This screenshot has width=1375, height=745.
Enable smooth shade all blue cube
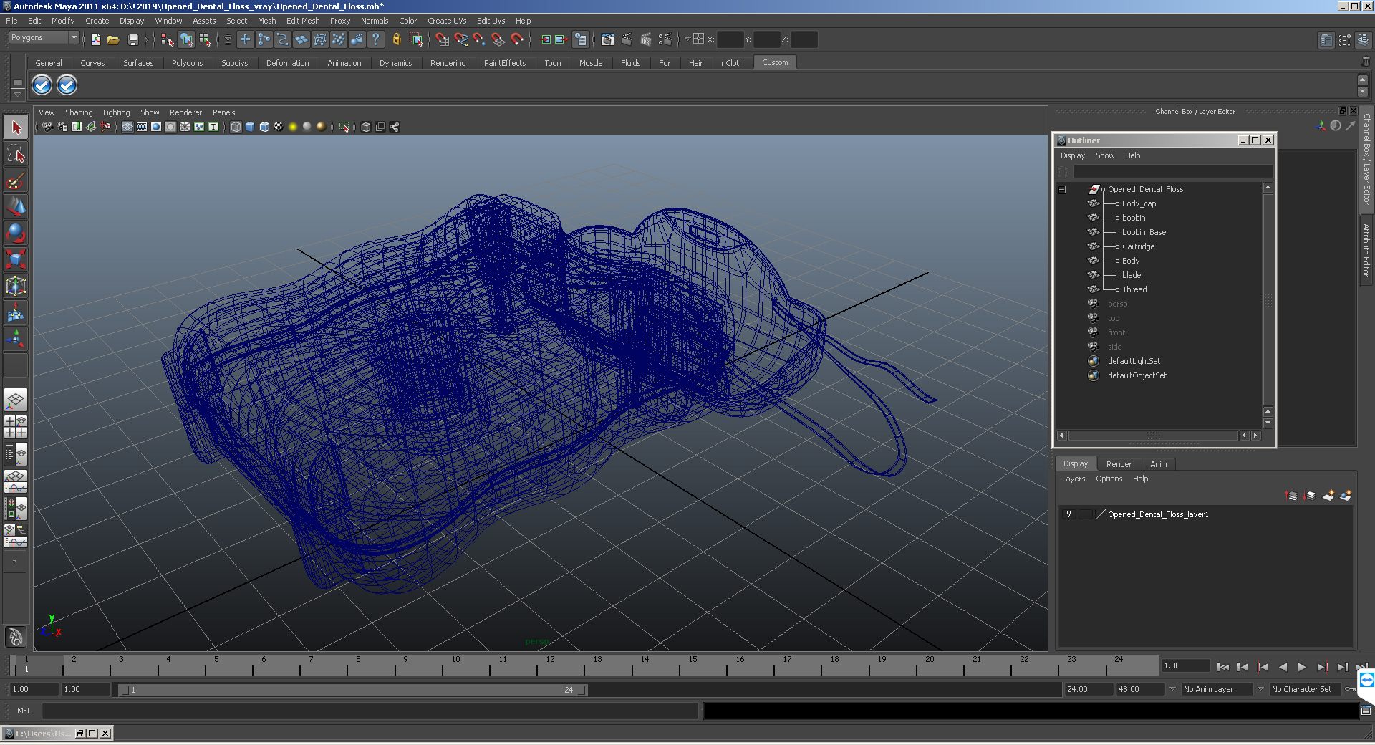(x=250, y=127)
